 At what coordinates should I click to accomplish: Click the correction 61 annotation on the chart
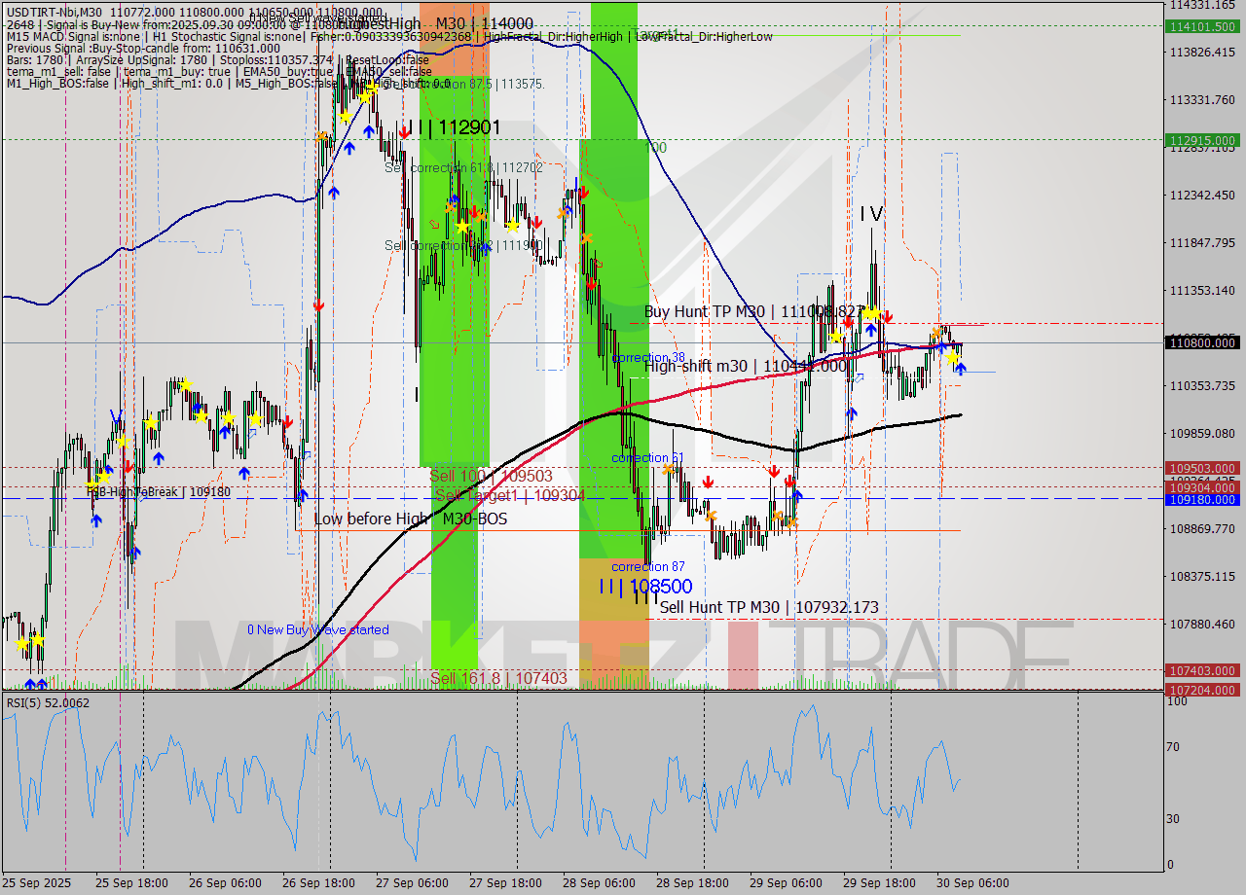pyautogui.click(x=646, y=457)
